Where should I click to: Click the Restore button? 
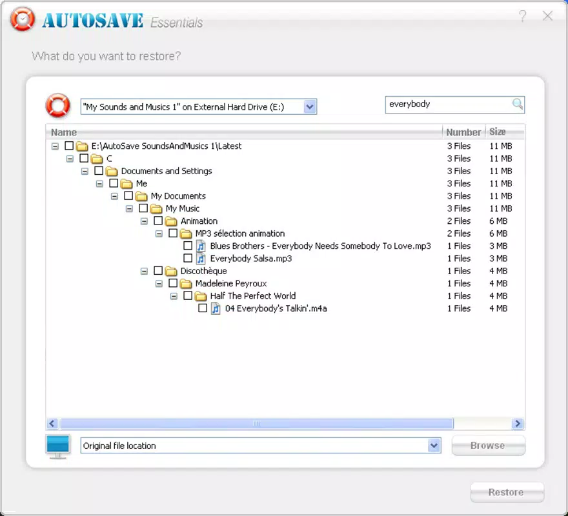[507, 493]
